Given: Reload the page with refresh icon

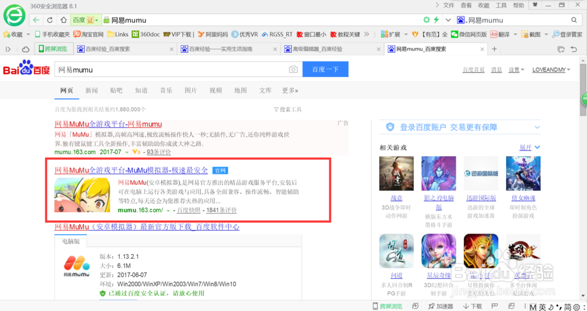Looking at the screenshot, I should click(50, 20).
